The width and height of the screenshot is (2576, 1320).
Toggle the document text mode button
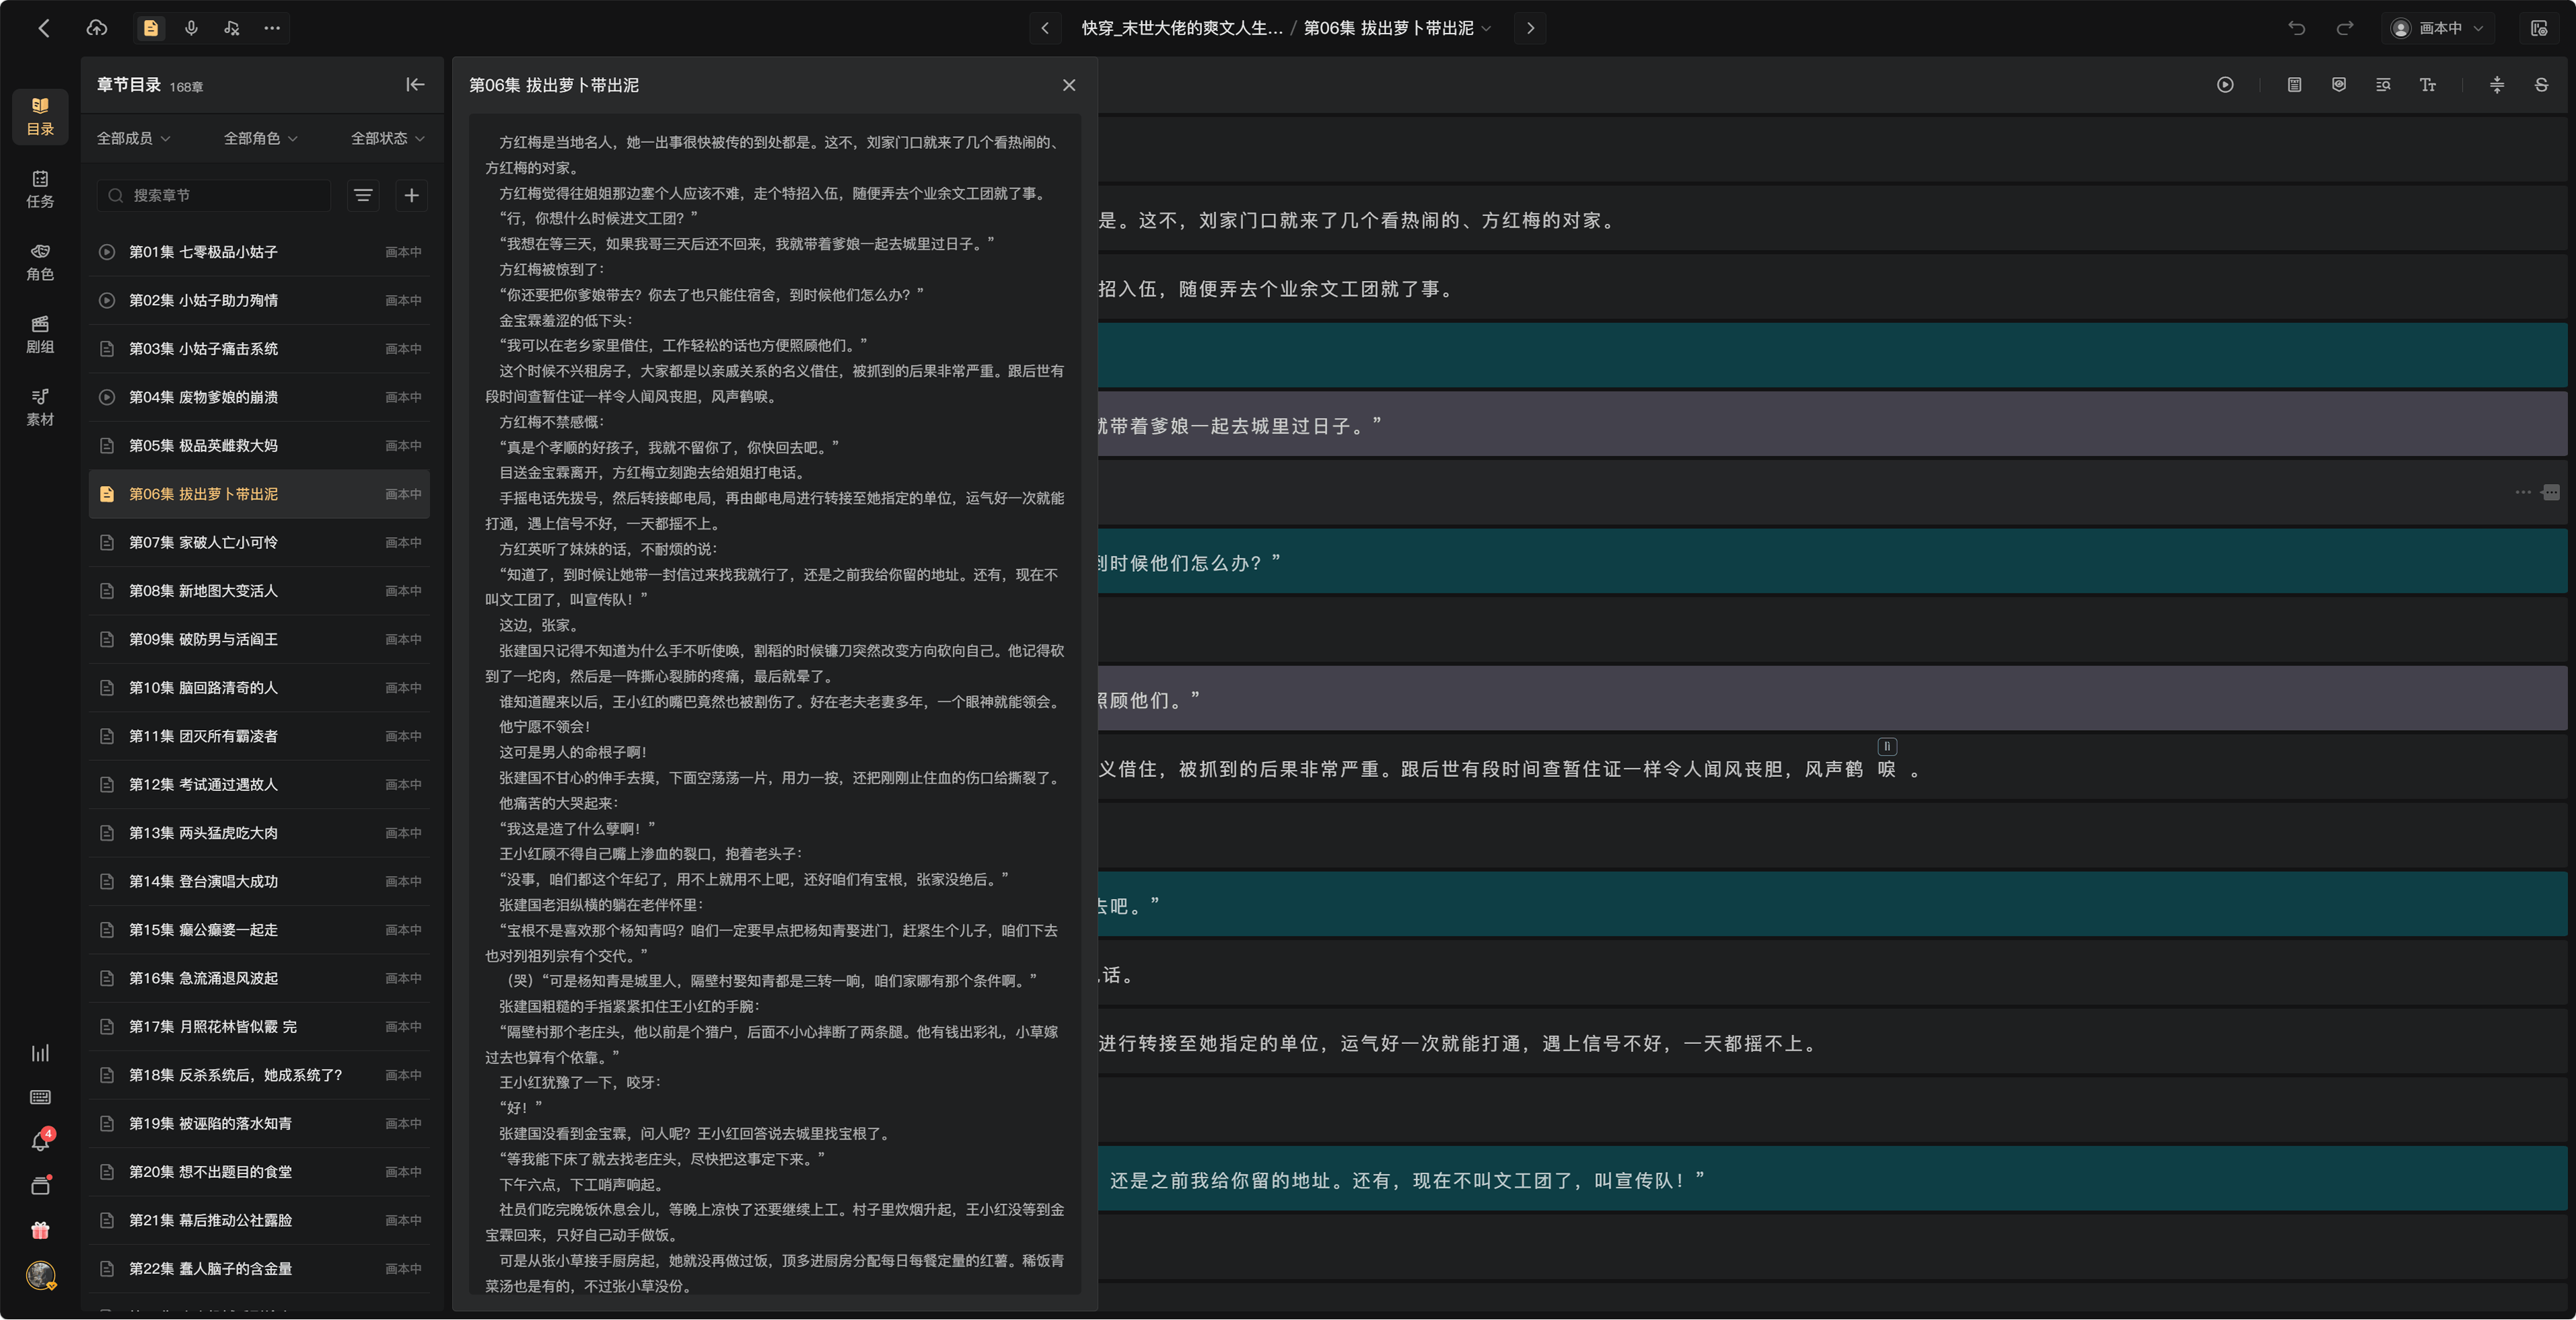point(151,28)
